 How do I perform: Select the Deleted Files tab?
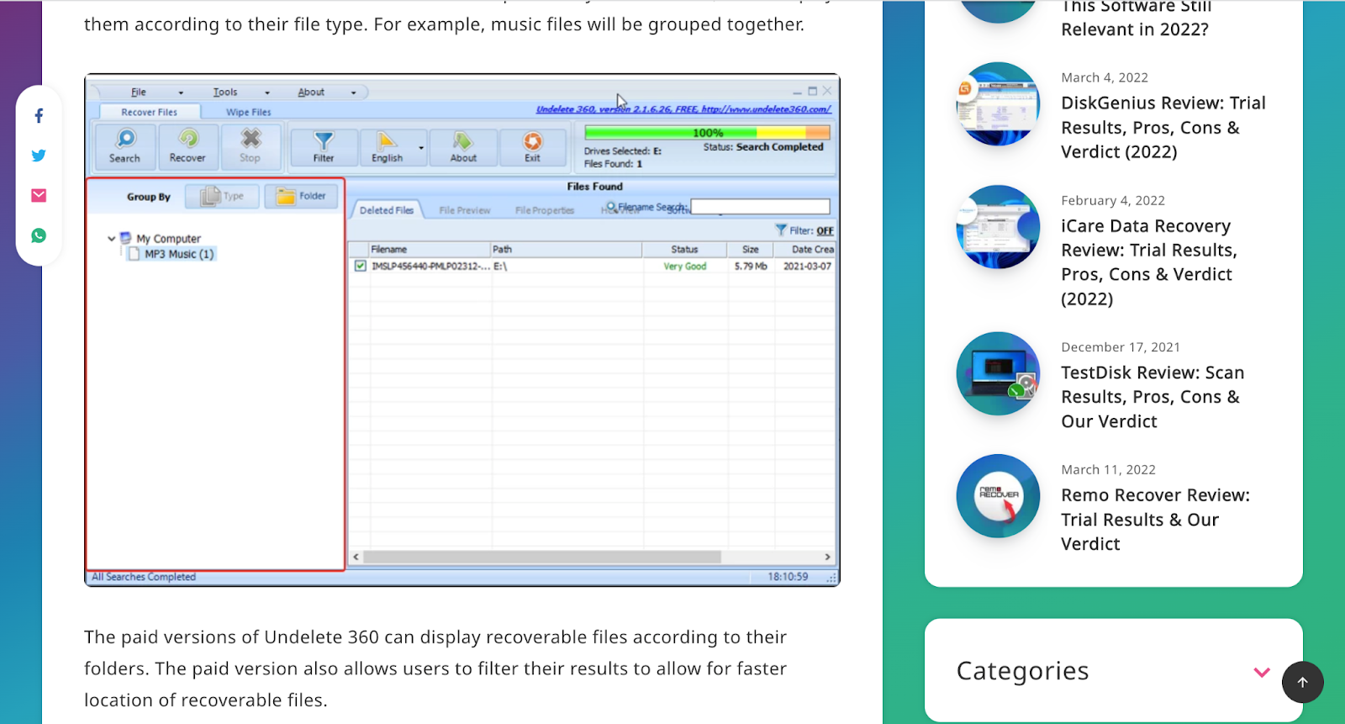pos(387,210)
